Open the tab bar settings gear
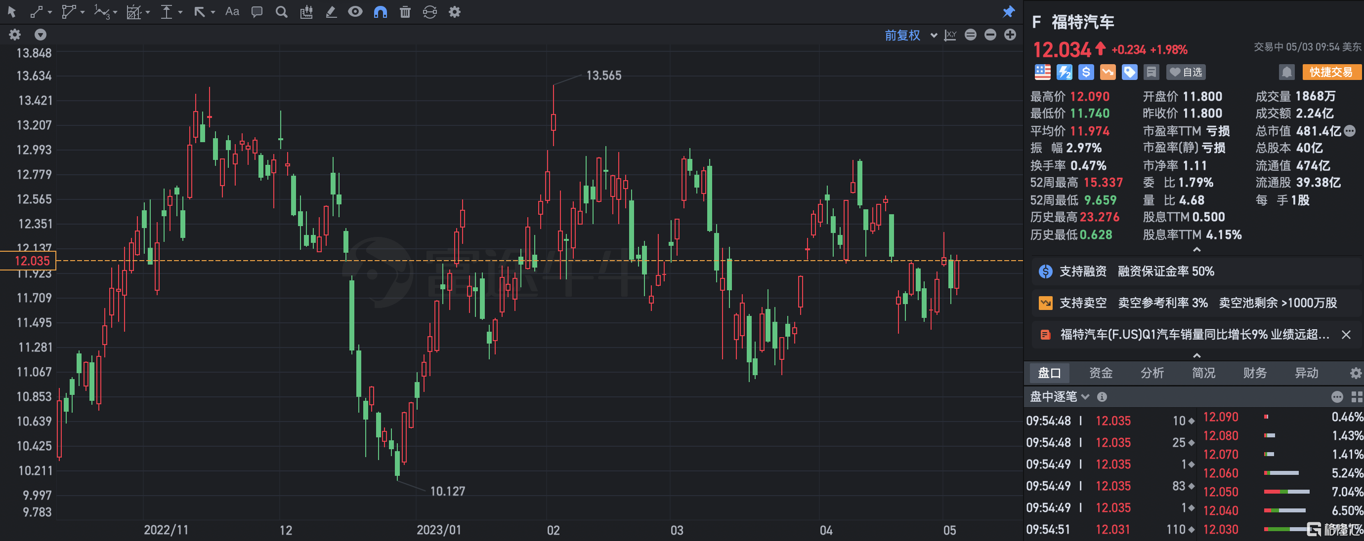1364x541 pixels. click(x=1356, y=373)
